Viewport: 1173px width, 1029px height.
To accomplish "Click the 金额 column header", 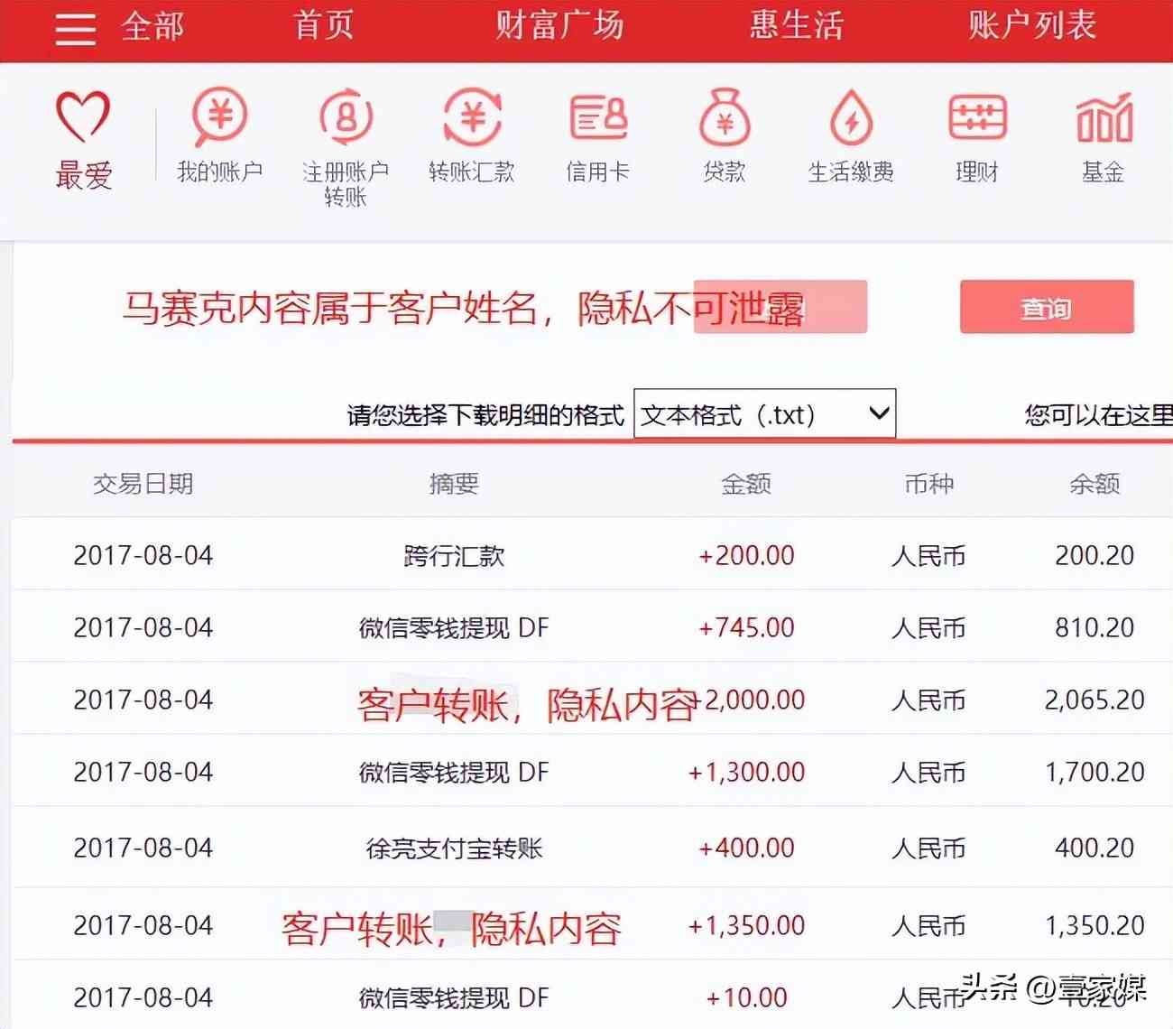I will point(745,484).
